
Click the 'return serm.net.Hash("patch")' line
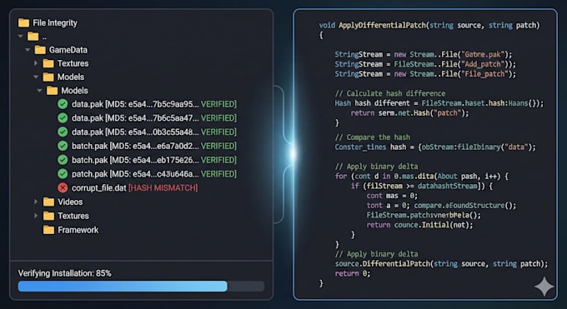(x=409, y=113)
